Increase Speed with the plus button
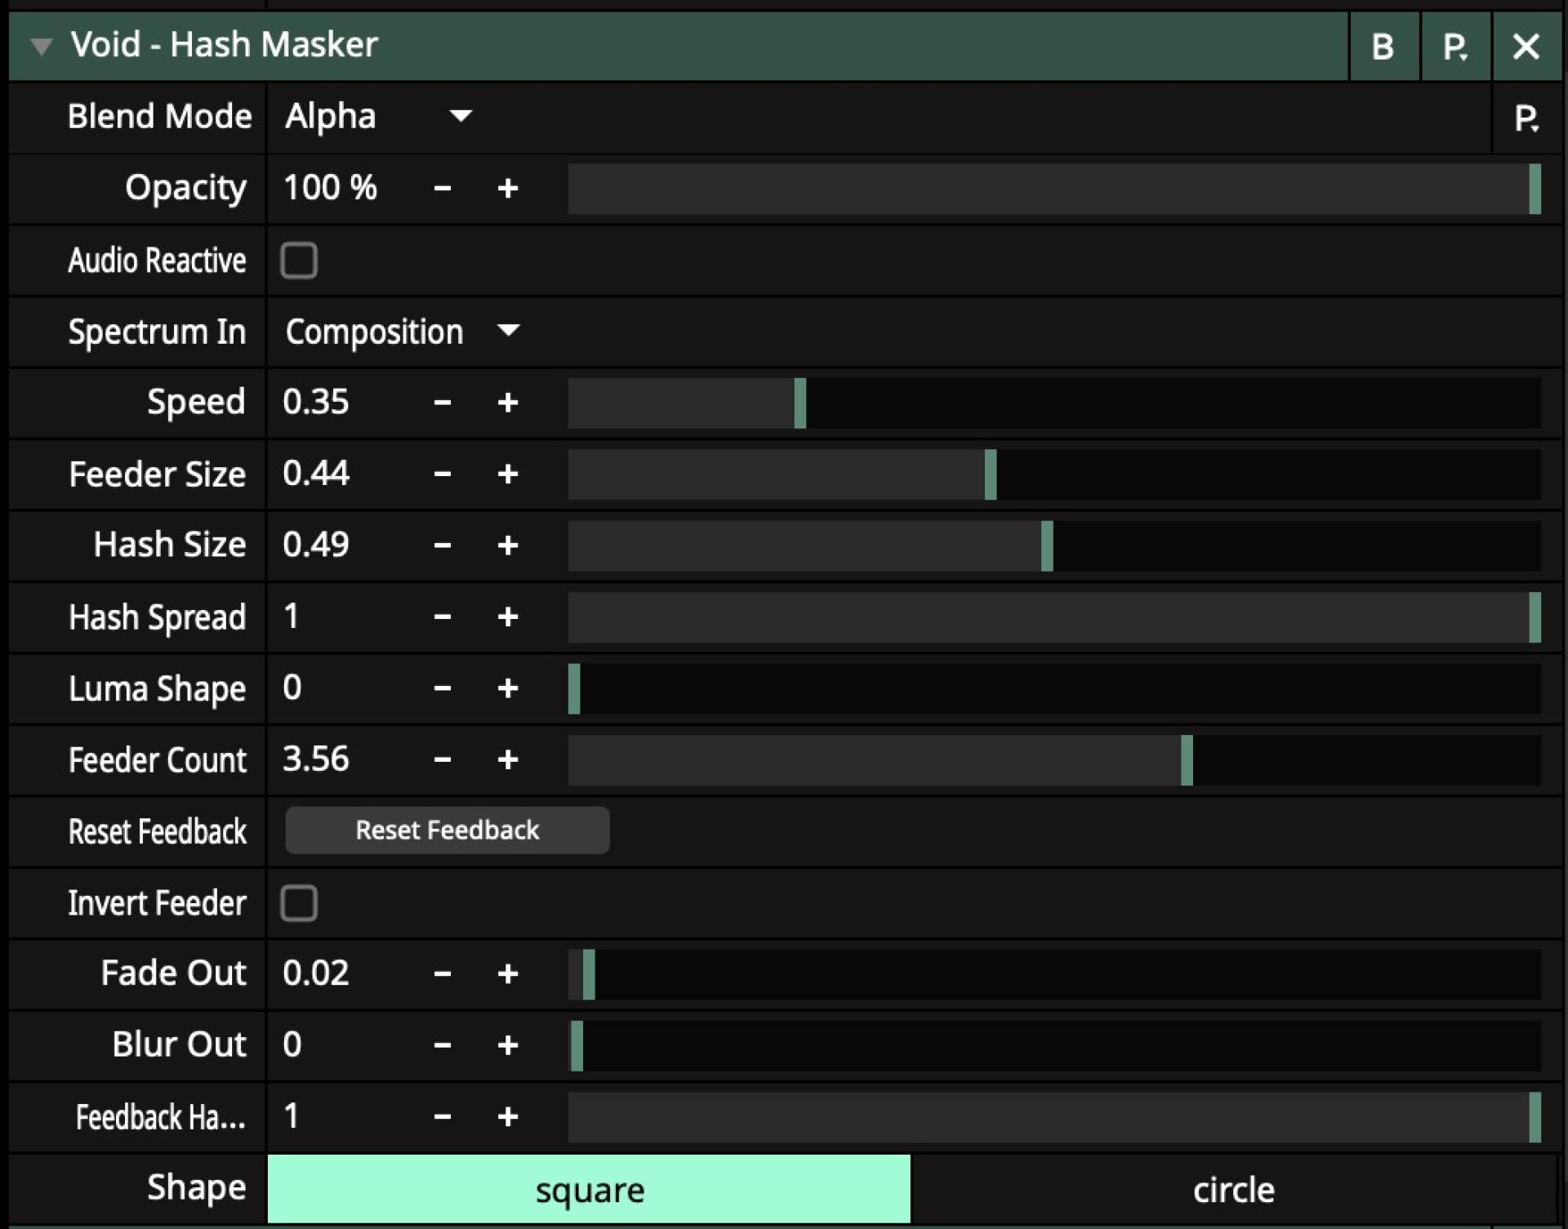 click(508, 403)
